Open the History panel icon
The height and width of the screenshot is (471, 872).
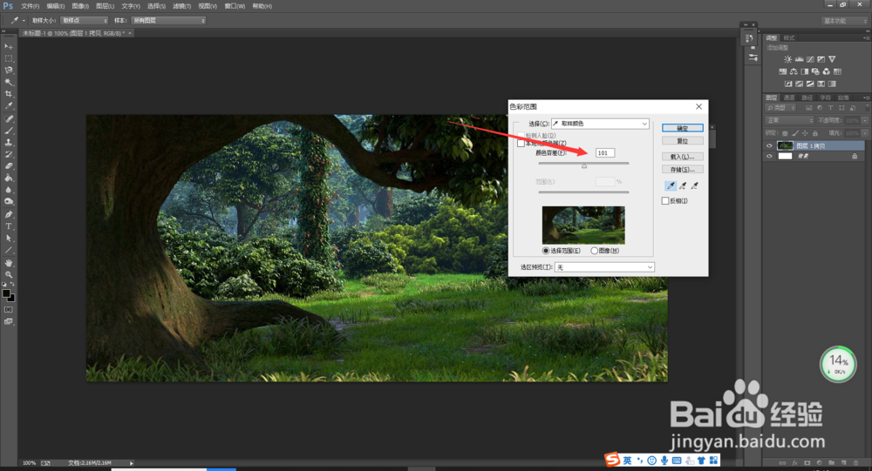click(x=749, y=38)
